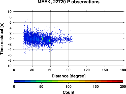Click the plot title MEEK P observations

(69, 2)
